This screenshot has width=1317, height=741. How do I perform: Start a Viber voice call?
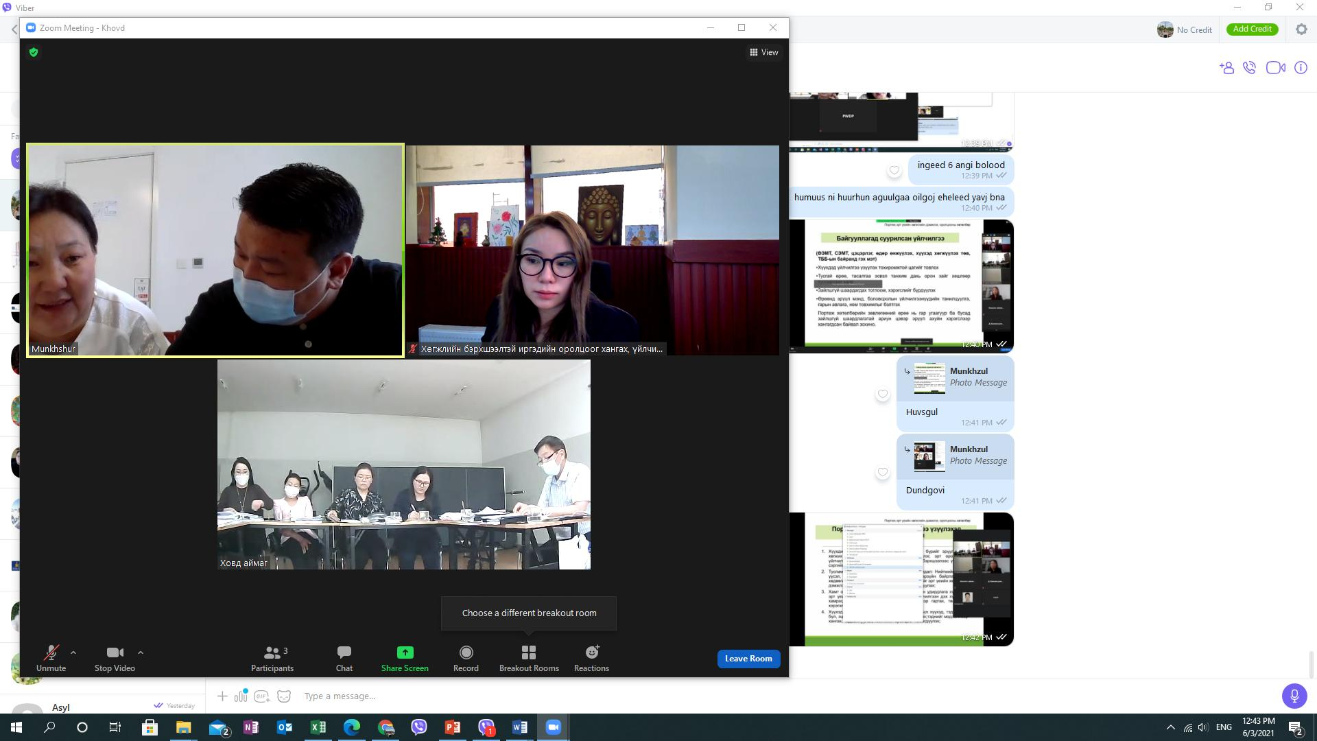click(1250, 67)
